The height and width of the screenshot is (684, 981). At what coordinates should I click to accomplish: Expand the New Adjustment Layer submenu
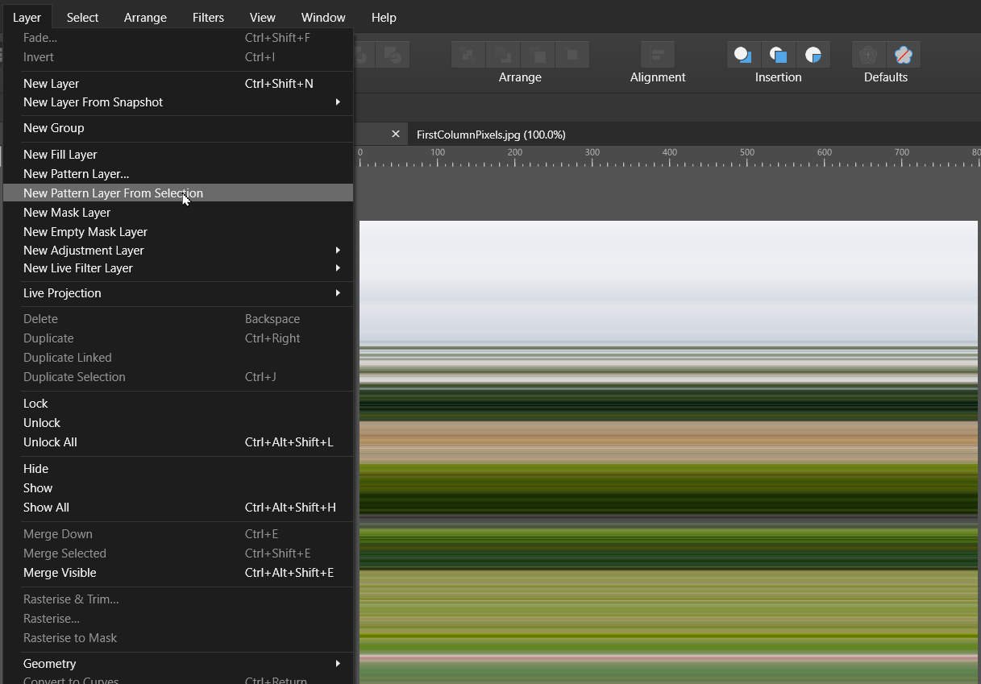point(178,251)
